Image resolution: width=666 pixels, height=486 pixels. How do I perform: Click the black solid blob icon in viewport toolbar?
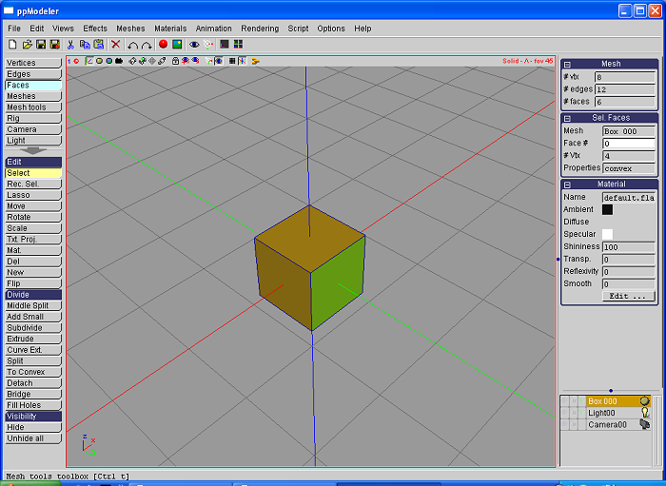pos(119,61)
